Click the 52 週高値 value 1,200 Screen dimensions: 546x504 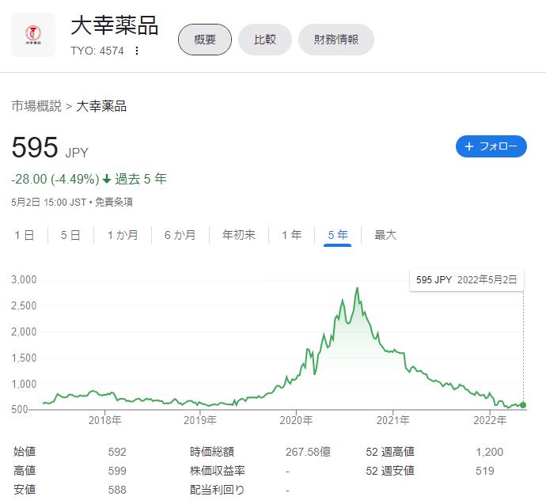tap(489, 452)
